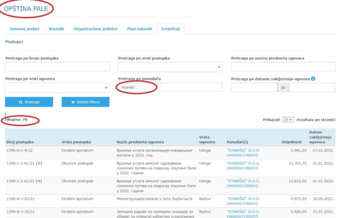Viewport: 341px width, 218px height.
Task: Click the end date field after 'do'
Action: click(312, 87)
